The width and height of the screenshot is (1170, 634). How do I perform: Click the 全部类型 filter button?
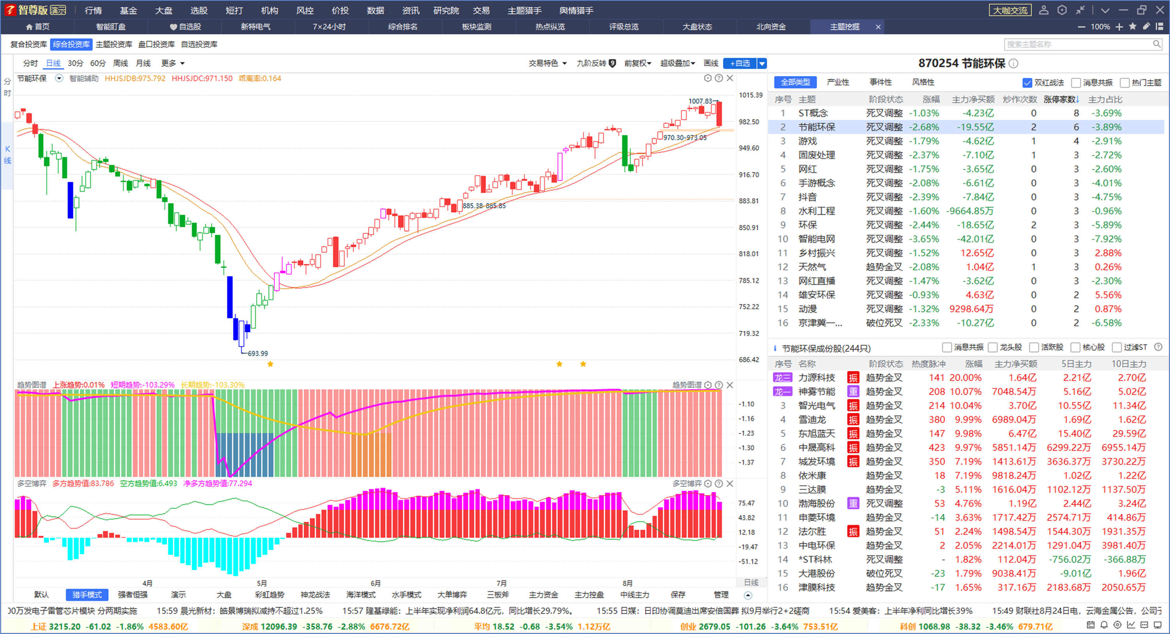[795, 82]
